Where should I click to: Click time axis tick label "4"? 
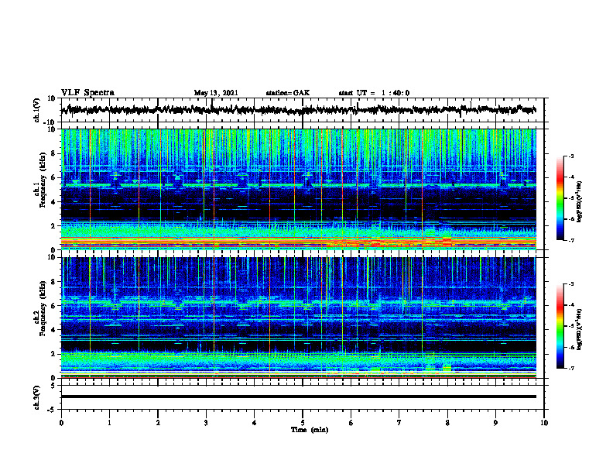click(255, 423)
